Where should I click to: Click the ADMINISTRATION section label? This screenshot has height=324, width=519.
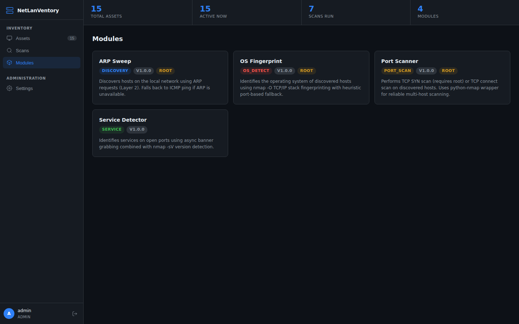[x=26, y=78]
